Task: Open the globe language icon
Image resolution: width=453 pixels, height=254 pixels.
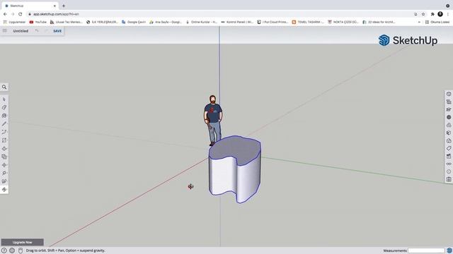Action: coord(12,250)
